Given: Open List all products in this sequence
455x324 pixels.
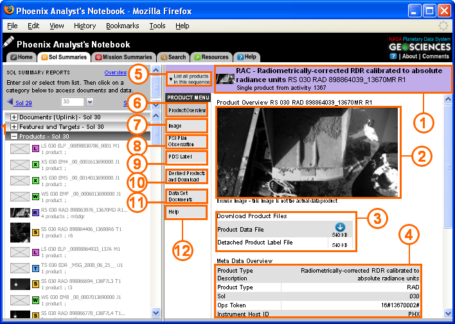Looking at the screenshot, I should tap(189, 79).
